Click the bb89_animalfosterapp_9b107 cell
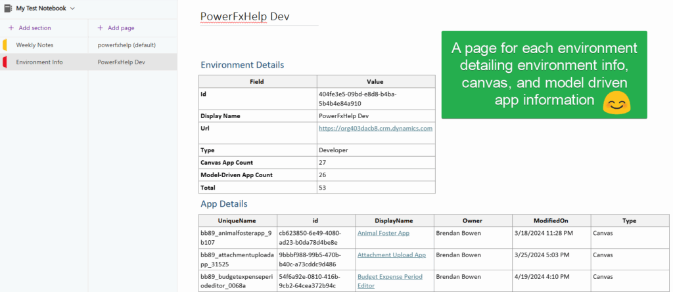 238,238
